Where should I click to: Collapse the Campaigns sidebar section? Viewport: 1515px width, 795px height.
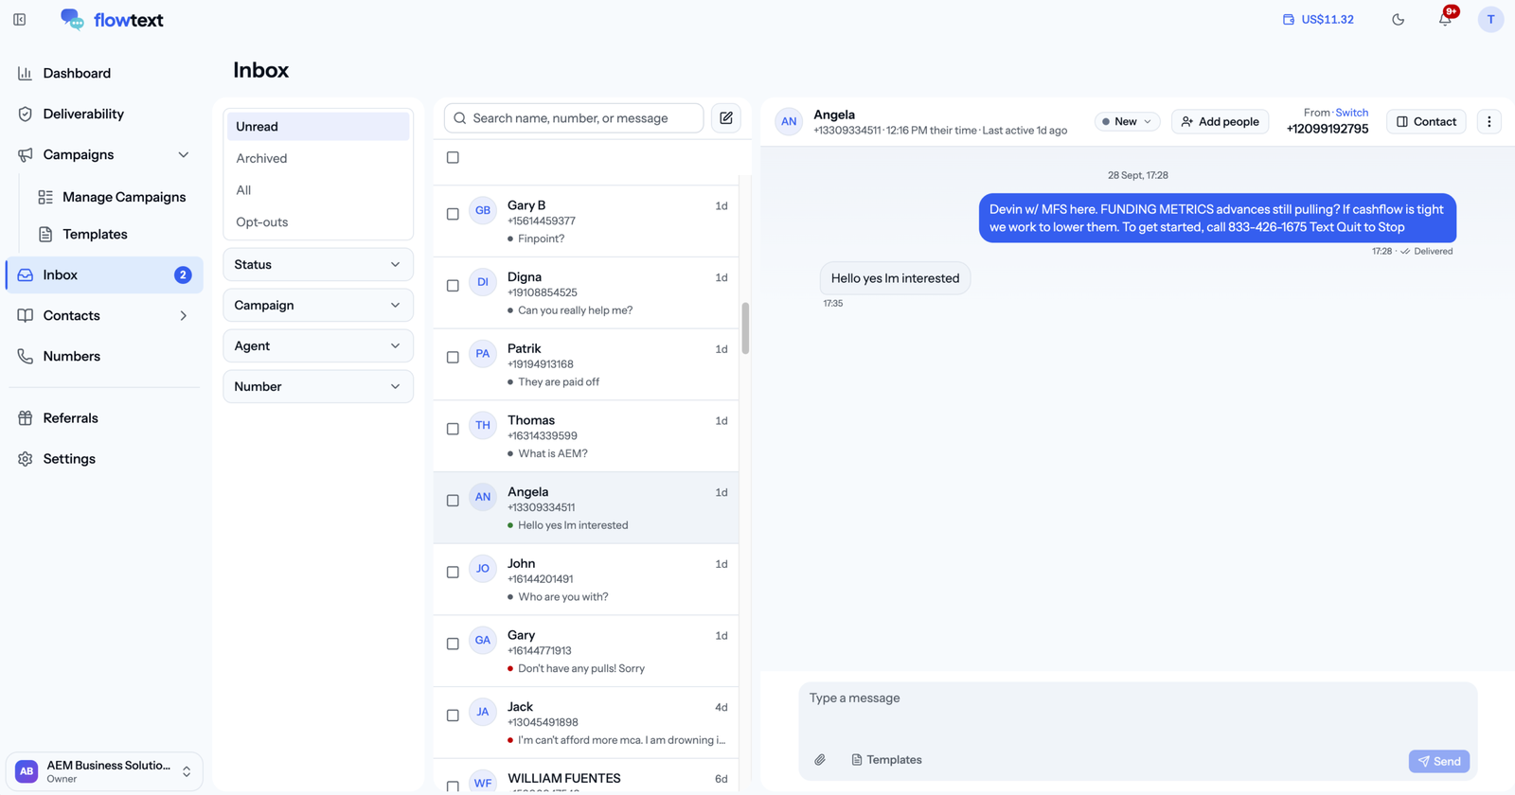coord(184,155)
